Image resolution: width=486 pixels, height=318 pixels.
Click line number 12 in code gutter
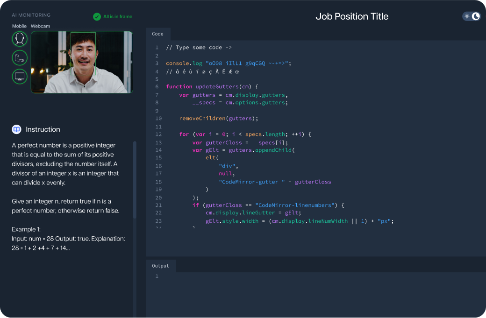(x=158, y=134)
